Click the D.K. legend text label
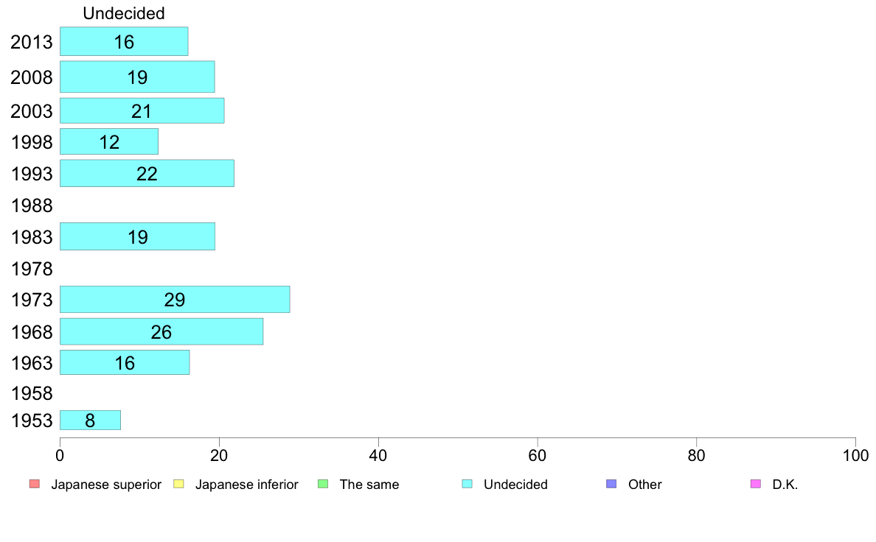This screenshot has width=876, height=542. [x=785, y=485]
